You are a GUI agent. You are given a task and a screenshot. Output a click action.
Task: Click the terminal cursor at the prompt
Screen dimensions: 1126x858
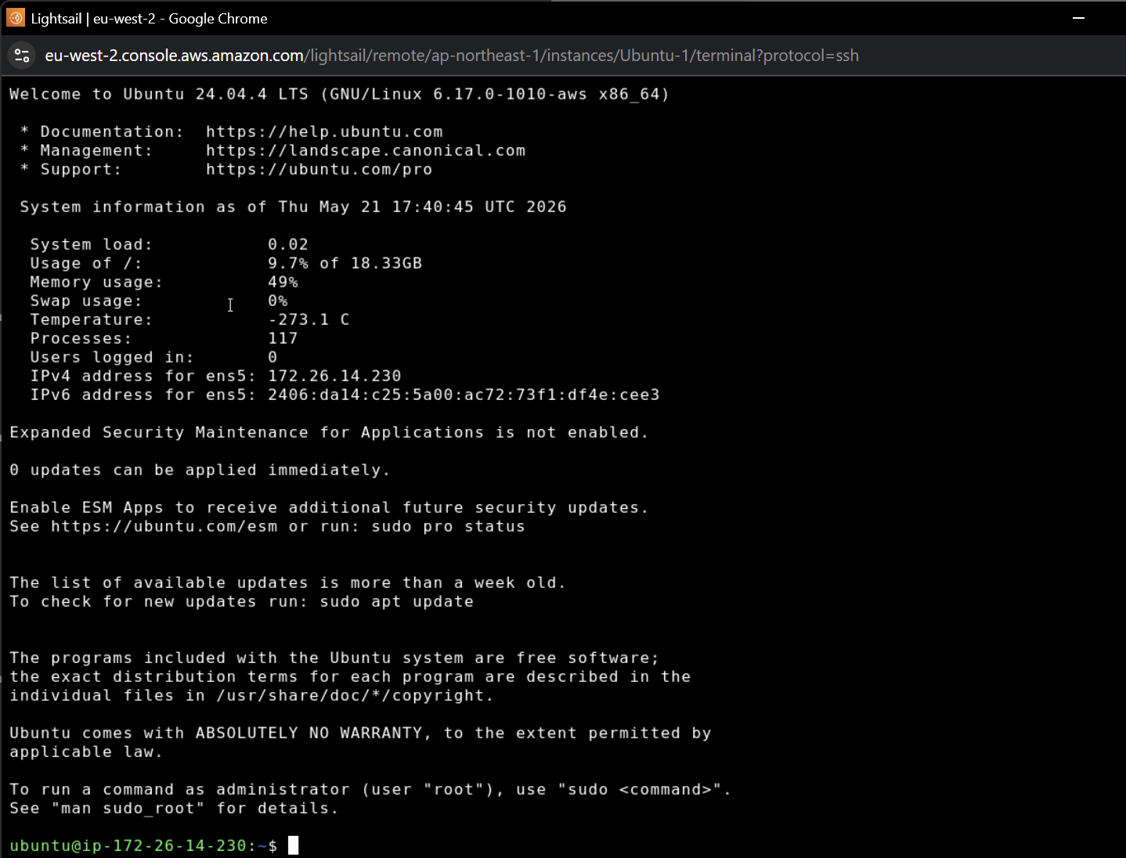click(293, 845)
